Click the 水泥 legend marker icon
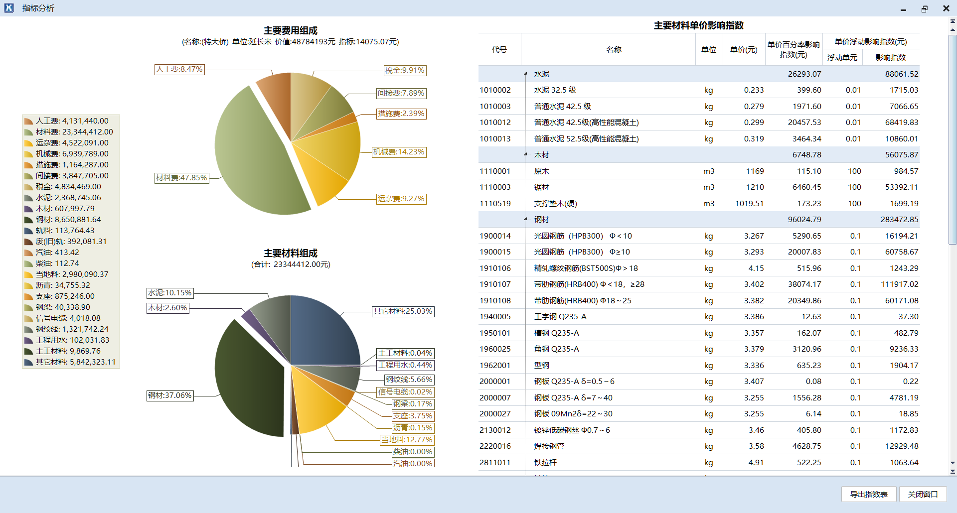This screenshot has width=957, height=513. pos(28,198)
